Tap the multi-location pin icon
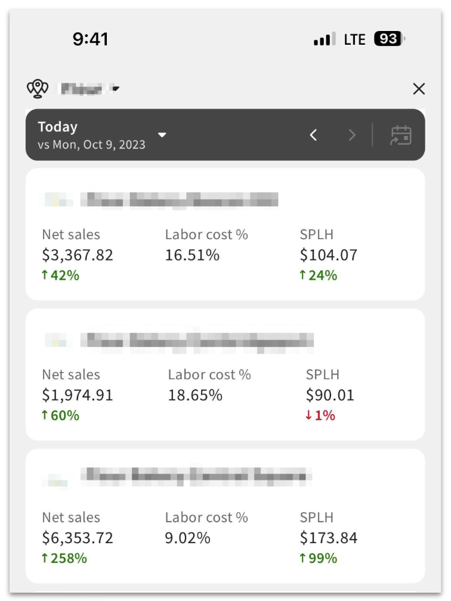 point(38,89)
